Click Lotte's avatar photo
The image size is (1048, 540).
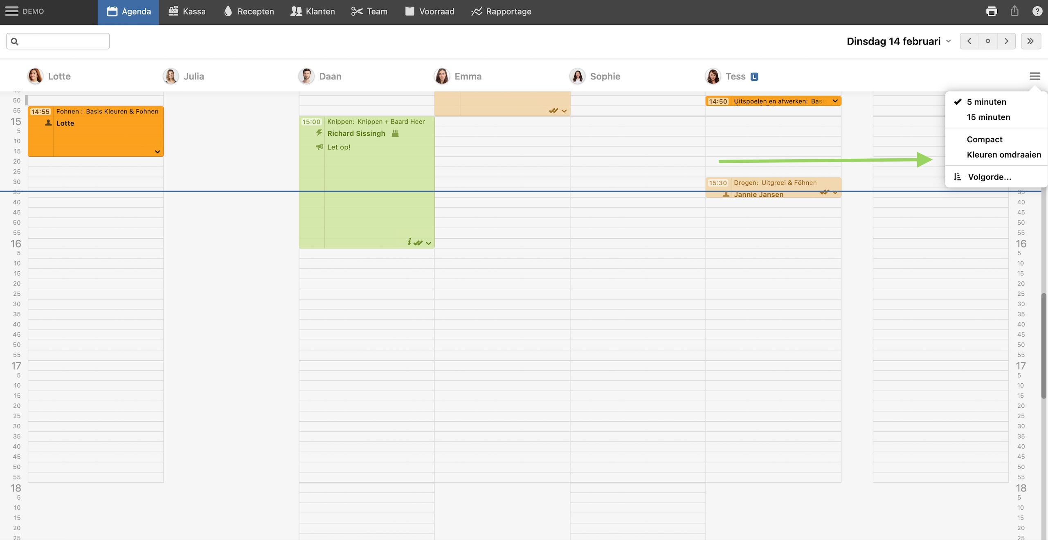pyautogui.click(x=35, y=76)
